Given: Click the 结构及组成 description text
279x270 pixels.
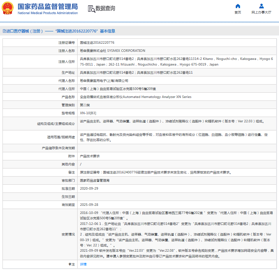Looking at the screenshot, I should pos(172,121).
